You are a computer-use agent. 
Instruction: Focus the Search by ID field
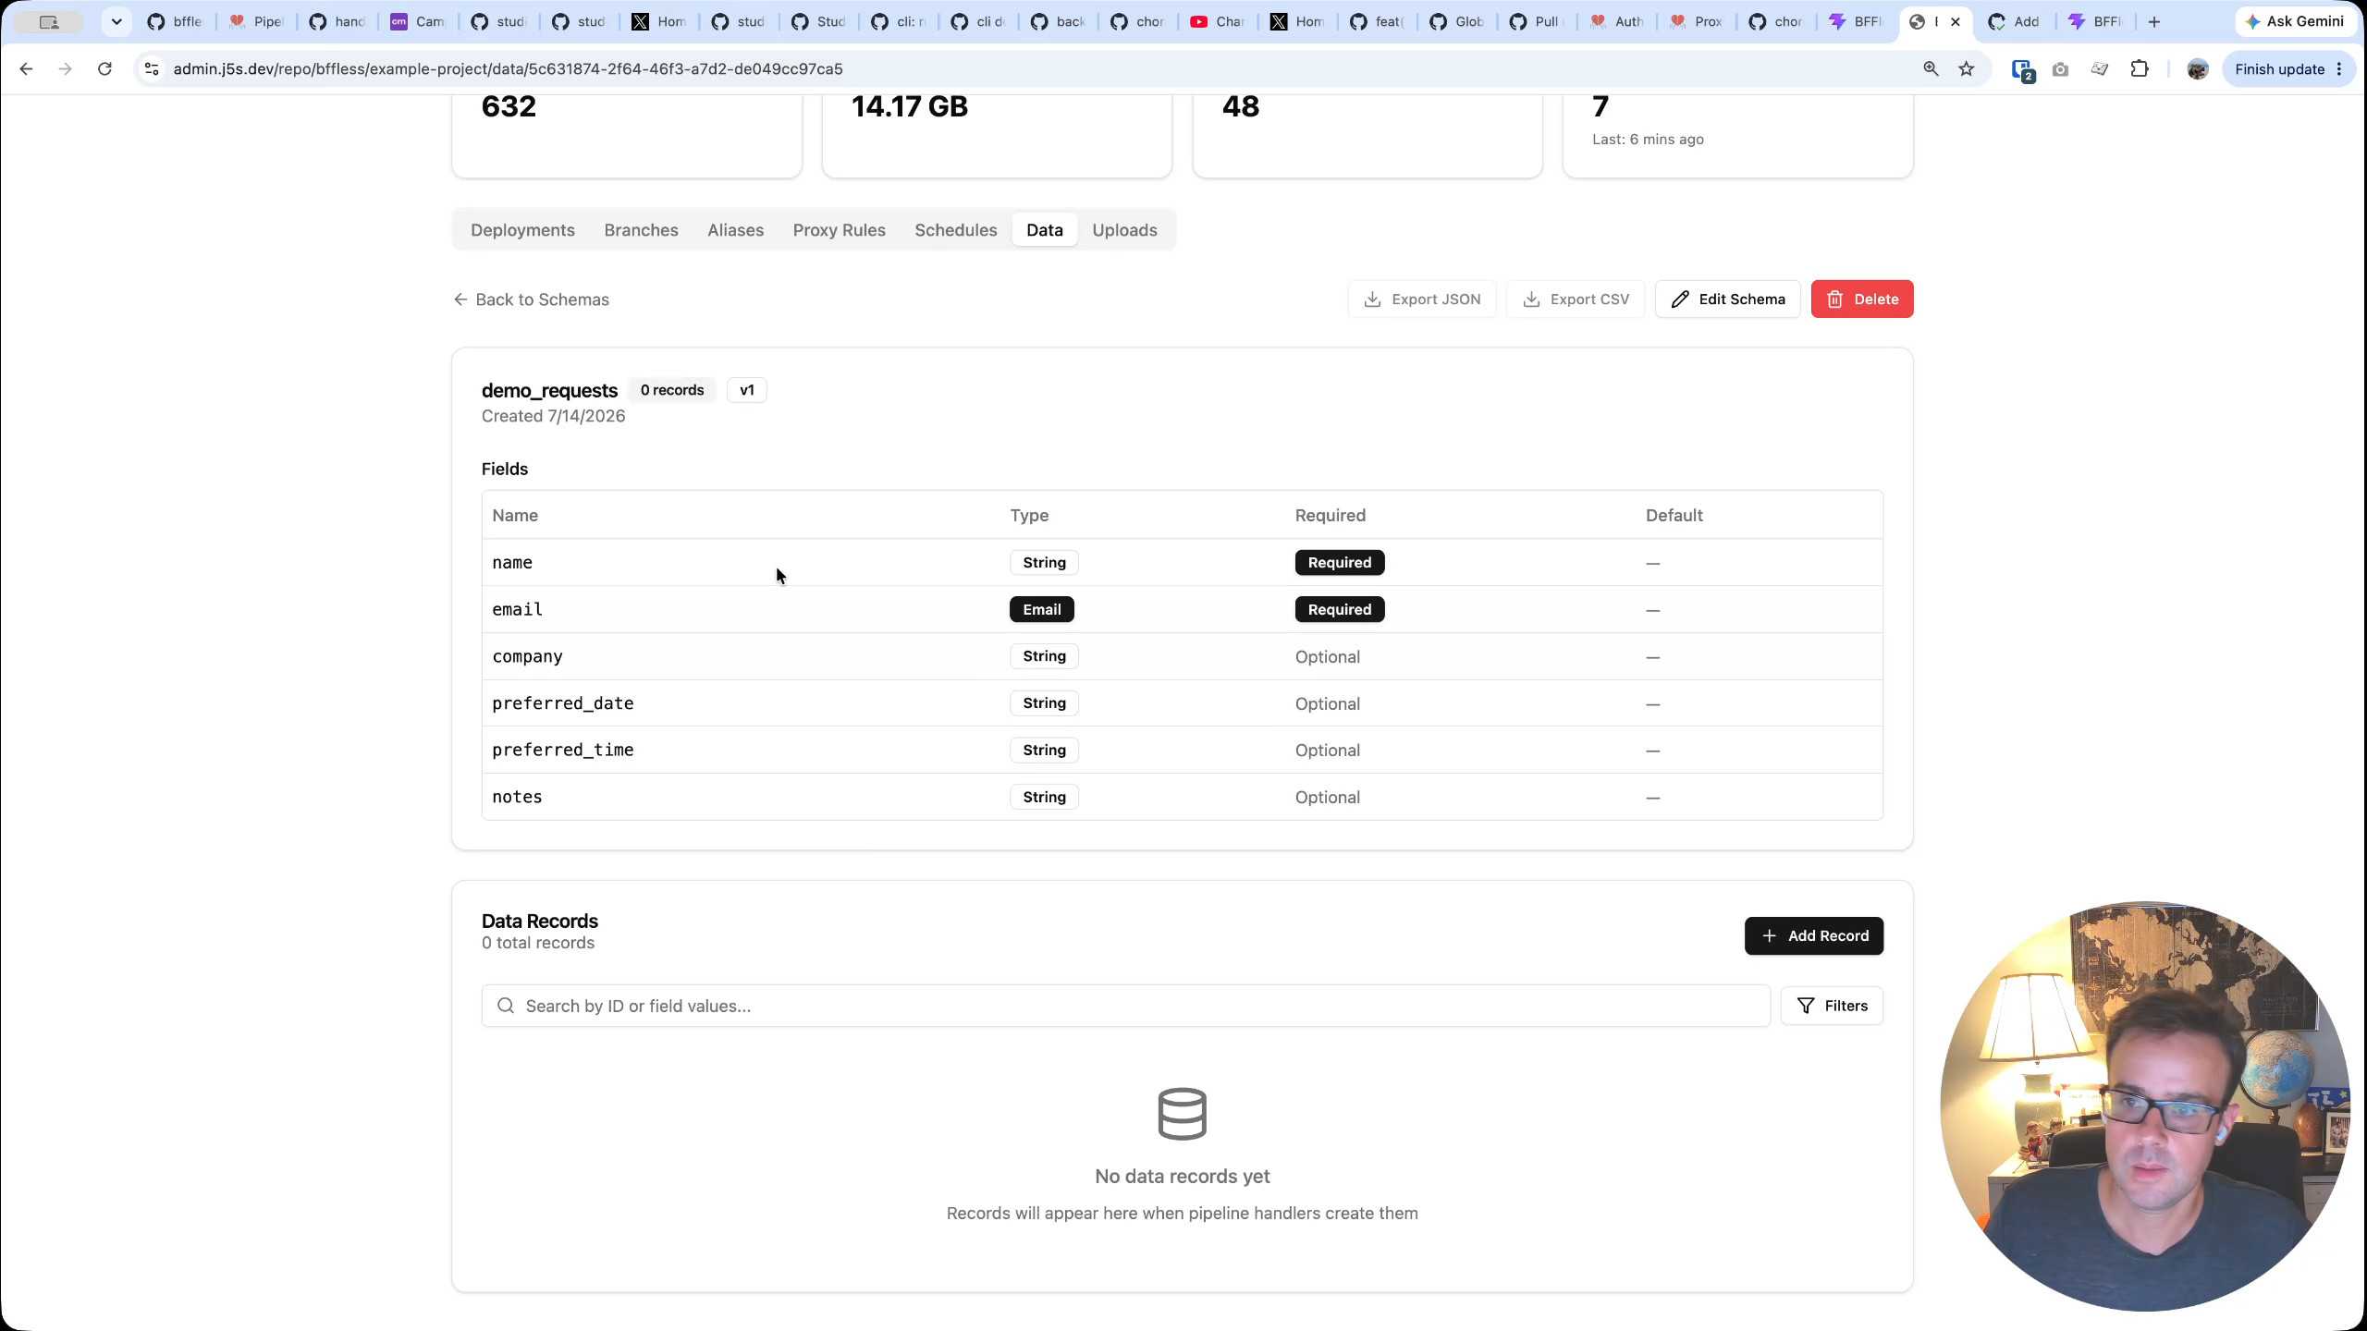pyautogui.click(x=1125, y=1006)
